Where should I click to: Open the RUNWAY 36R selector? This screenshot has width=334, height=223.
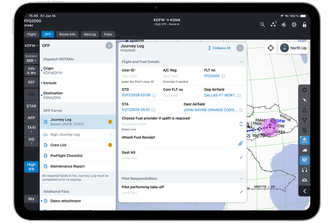[31, 59]
